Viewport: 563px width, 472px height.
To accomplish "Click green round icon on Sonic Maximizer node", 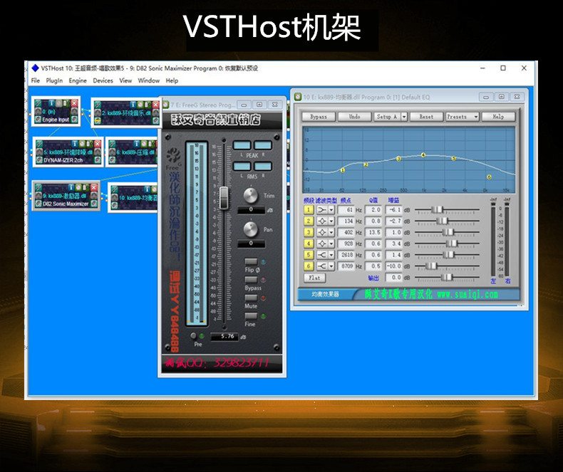I will point(78,187).
